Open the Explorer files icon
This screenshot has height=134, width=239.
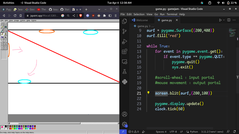pyautogui.click(x=125, y=22)
